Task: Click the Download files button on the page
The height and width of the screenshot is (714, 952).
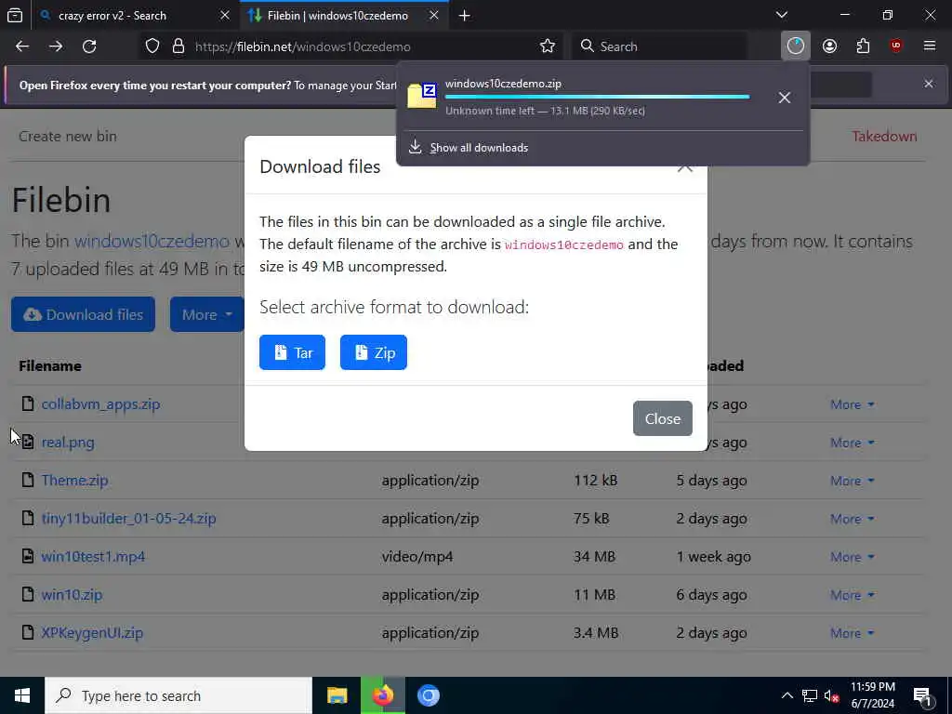Action: tap(83, 314)
